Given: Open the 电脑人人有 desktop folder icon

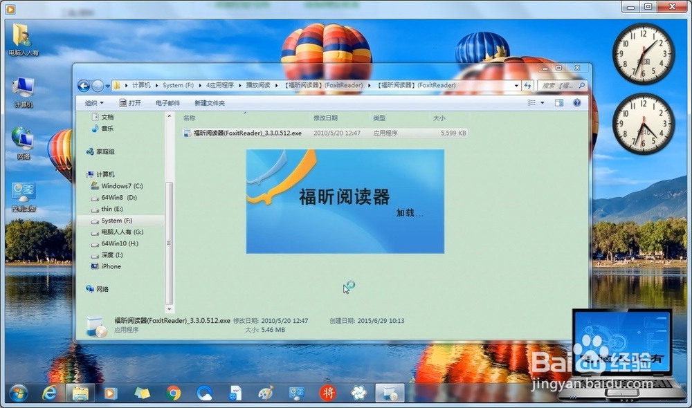Looking at the screenshot, I should tap(23, 39).
